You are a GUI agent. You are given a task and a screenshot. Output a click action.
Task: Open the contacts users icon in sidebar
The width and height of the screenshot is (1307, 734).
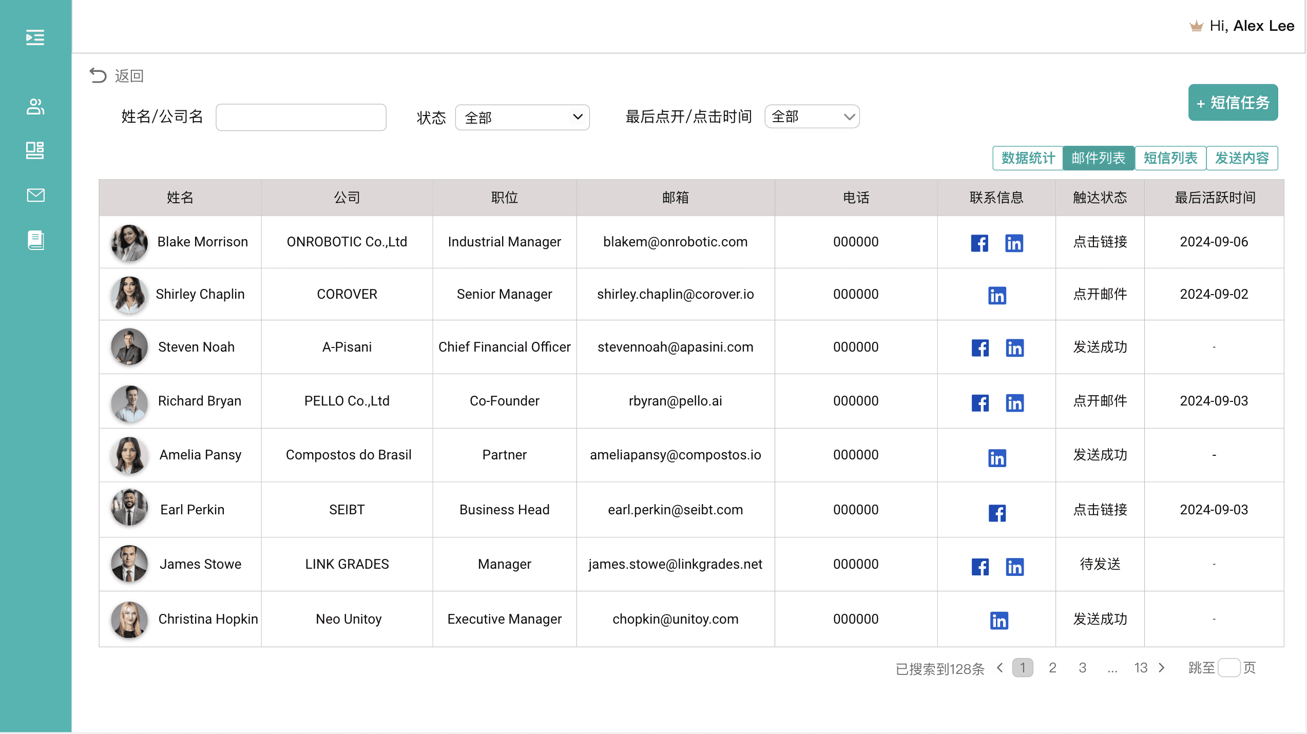[x=35, y=106]
